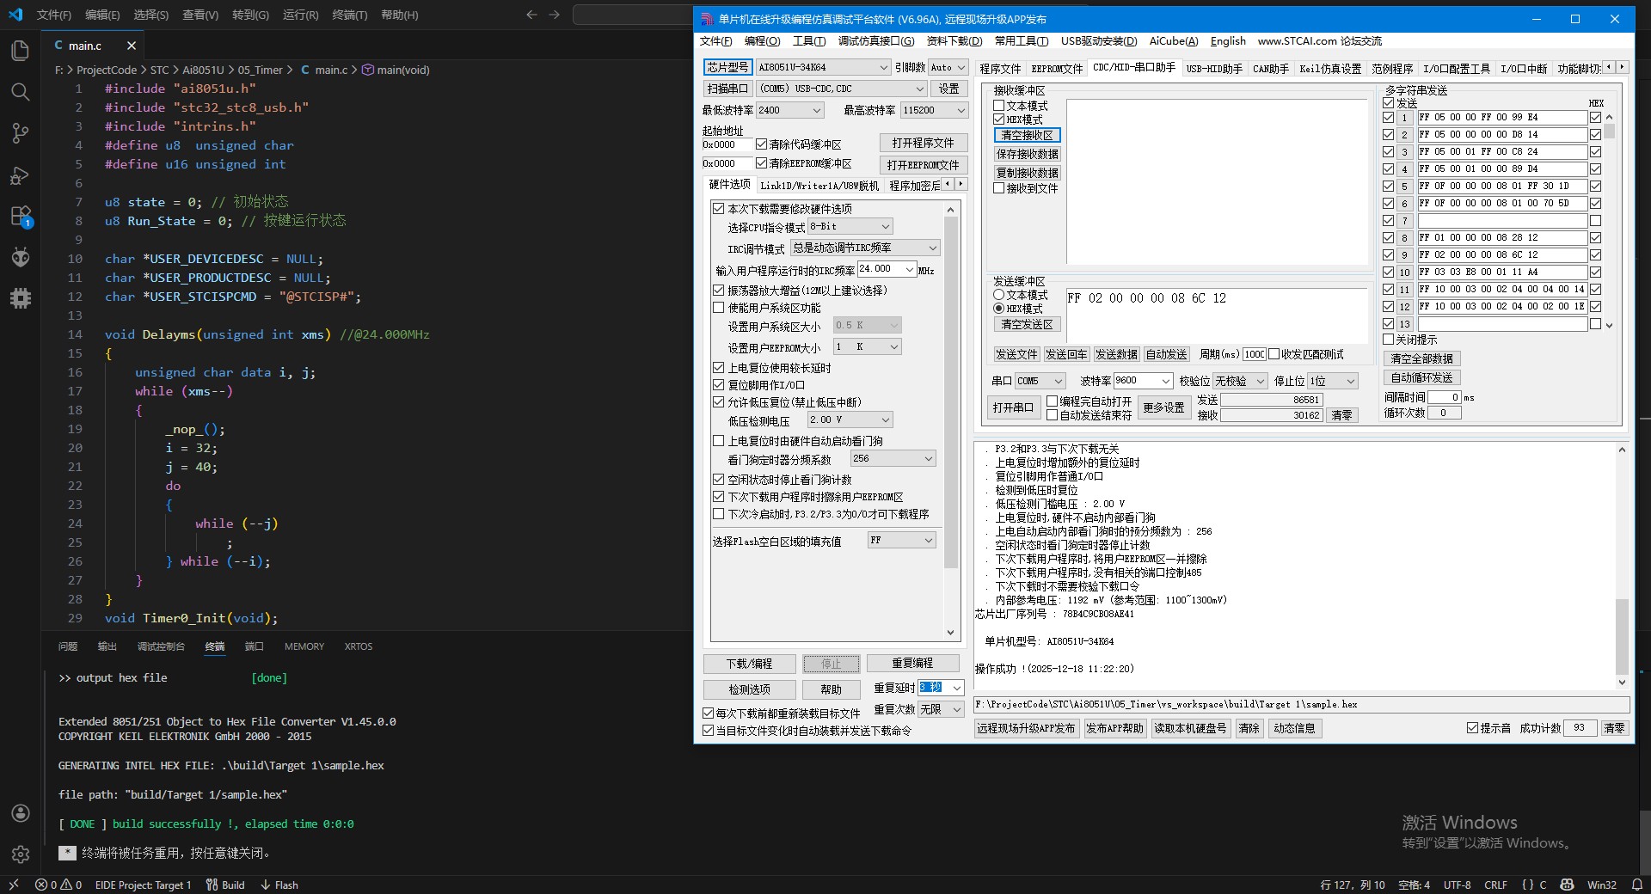
Task: Open the Extensions view
Action: (21, 217)
